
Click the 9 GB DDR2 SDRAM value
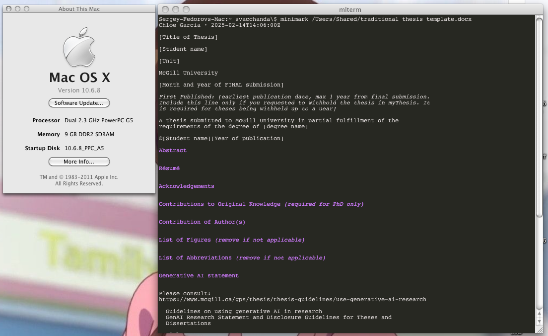[89, 134]
